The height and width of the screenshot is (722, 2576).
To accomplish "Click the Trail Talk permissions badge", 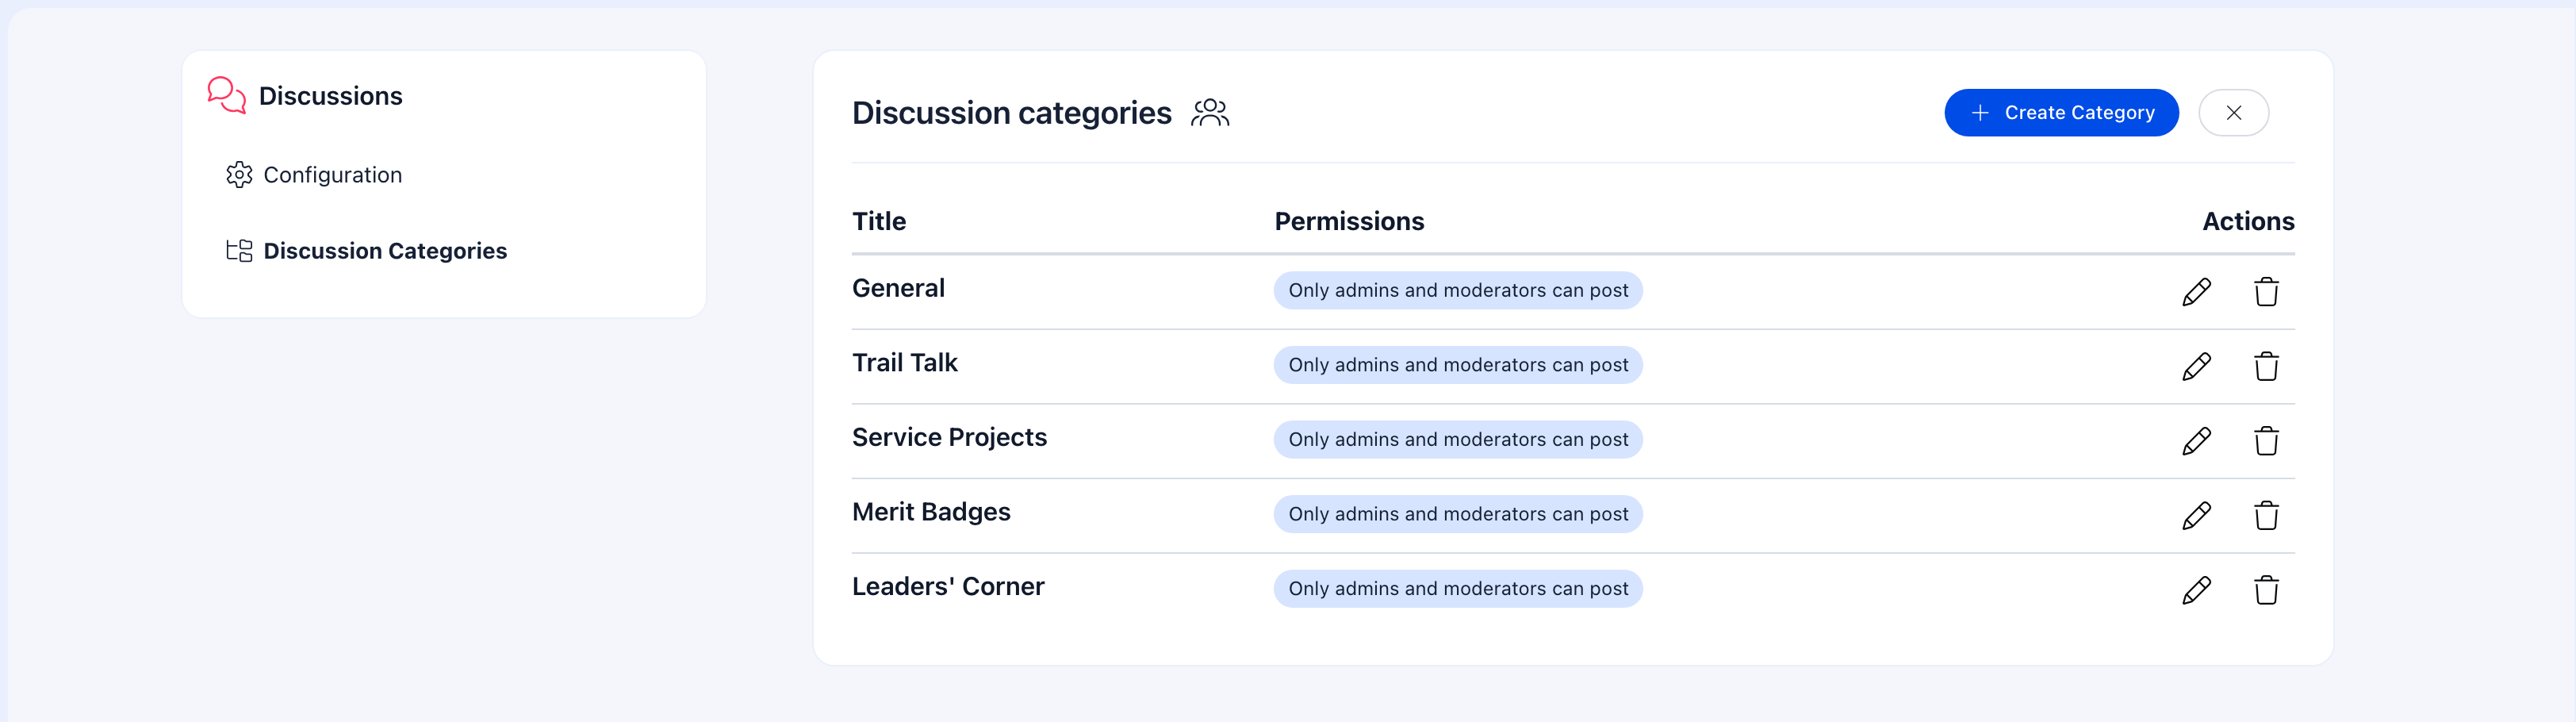I will click(1457, 365).
